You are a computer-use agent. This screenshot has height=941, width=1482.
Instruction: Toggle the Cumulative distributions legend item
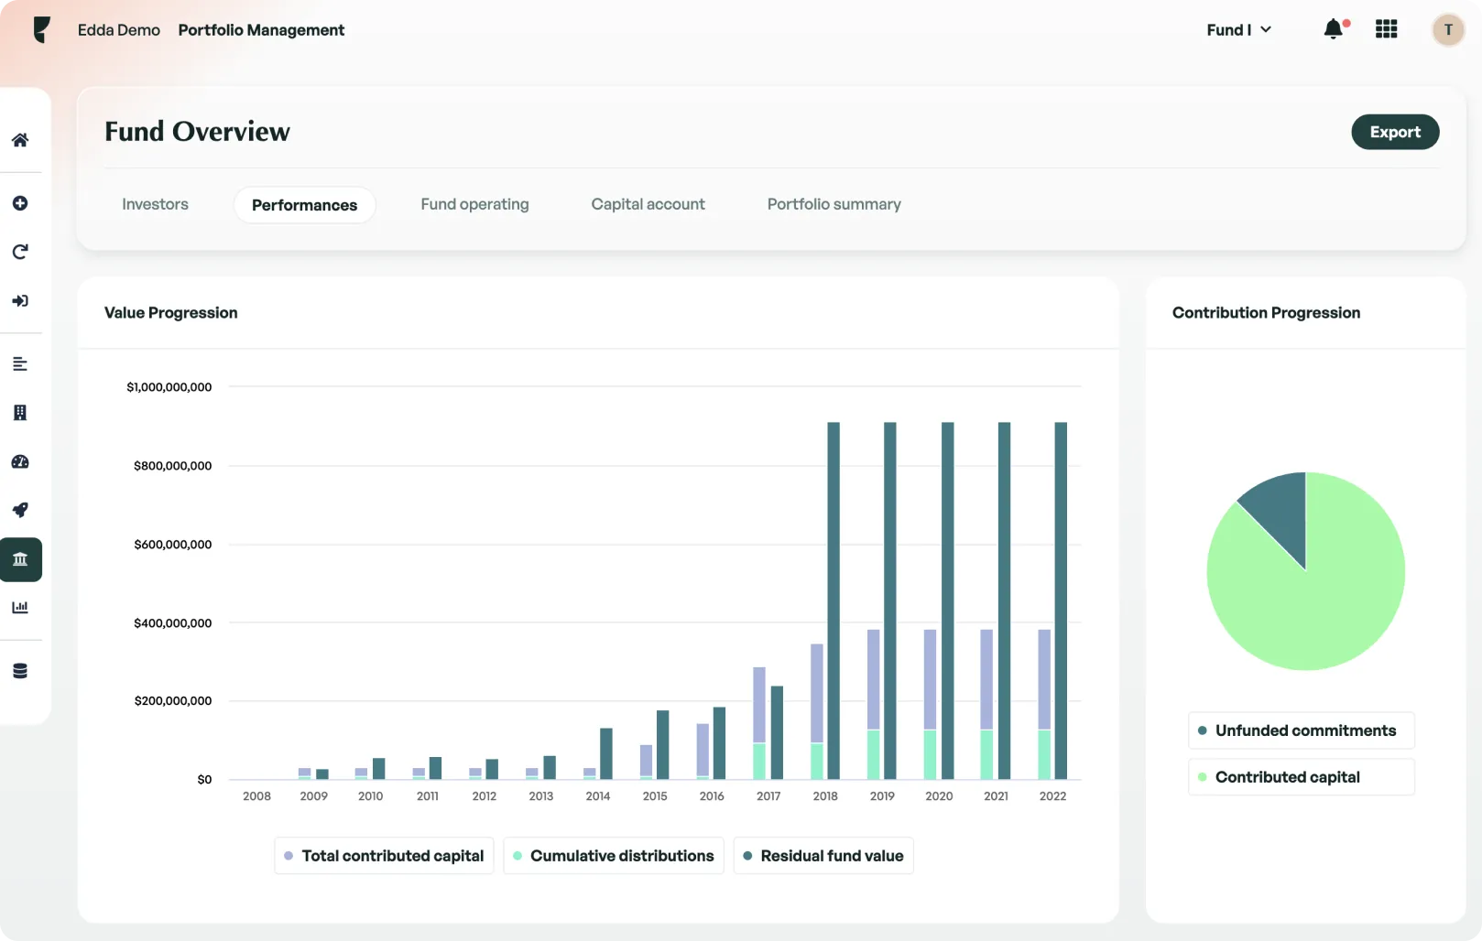pos(613,855)
